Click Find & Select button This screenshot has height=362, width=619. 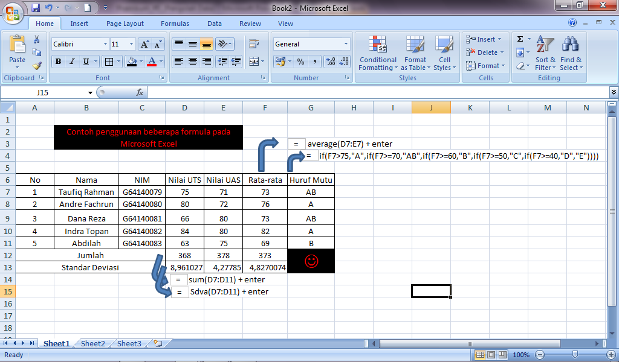571,53
